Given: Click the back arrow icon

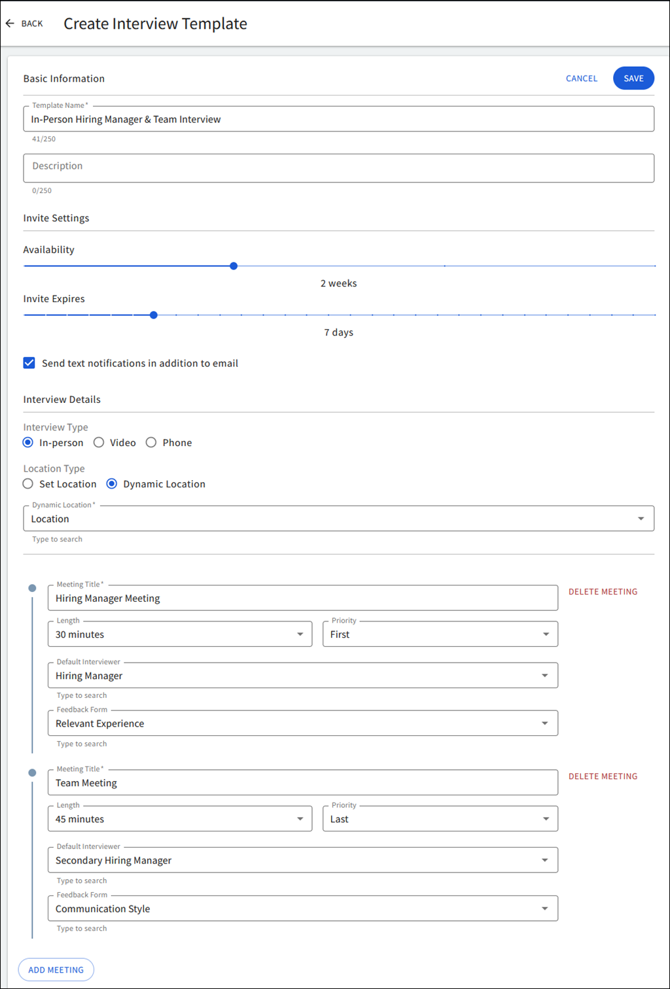Looking at the screenshot, I should pyautogui.click(x=10, y=23).
